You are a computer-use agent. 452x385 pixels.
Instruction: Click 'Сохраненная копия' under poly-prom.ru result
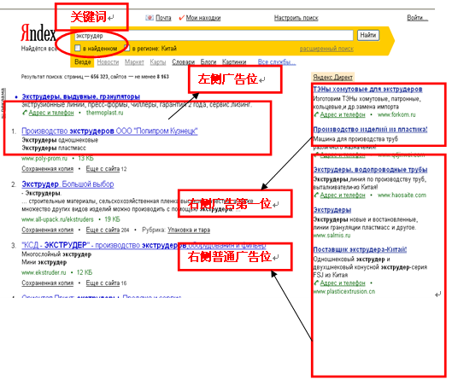pos(48,169)
